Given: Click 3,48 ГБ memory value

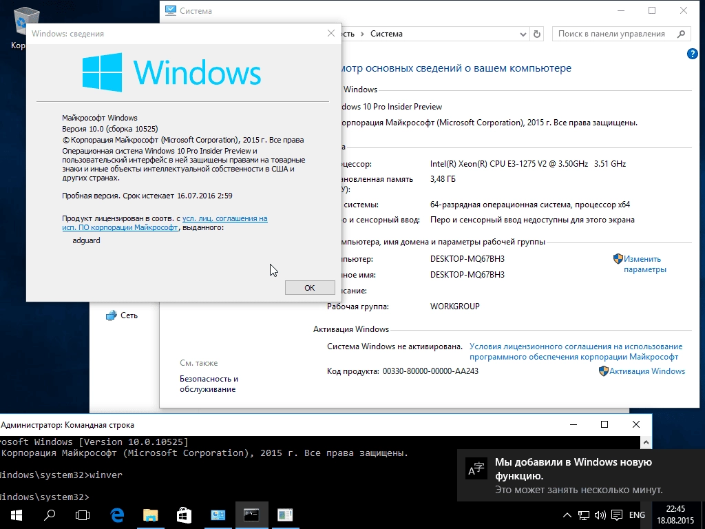Looking at the screenshot, I should coord(443,179).
